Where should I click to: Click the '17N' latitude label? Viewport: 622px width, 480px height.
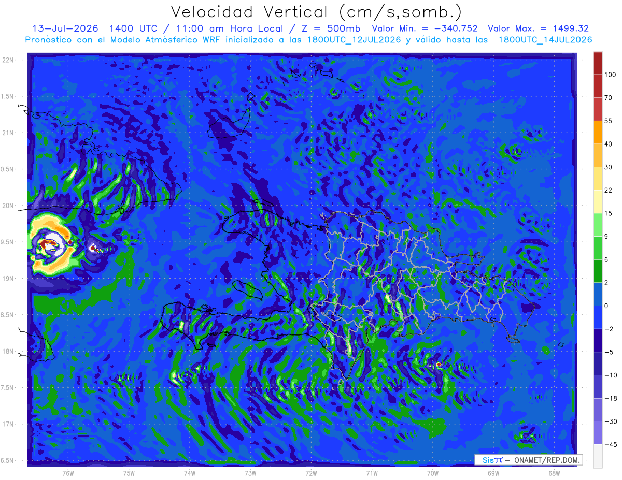8,424
